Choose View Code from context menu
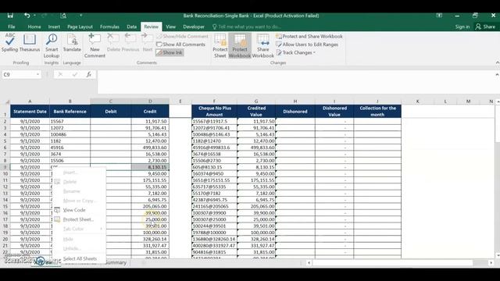This screenshot has height=281, width=500. [74, 210]
